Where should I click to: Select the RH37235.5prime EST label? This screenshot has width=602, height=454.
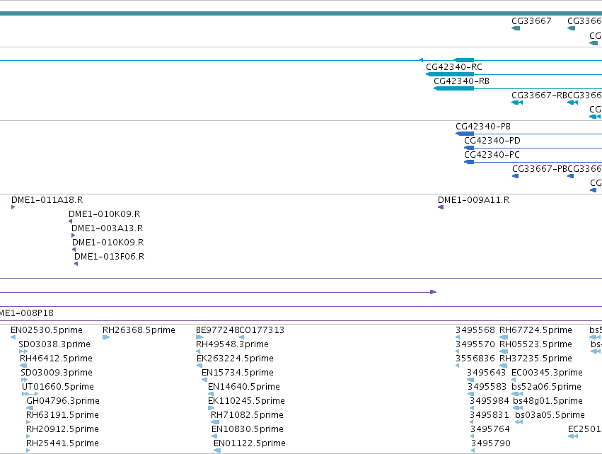[536, 359]
